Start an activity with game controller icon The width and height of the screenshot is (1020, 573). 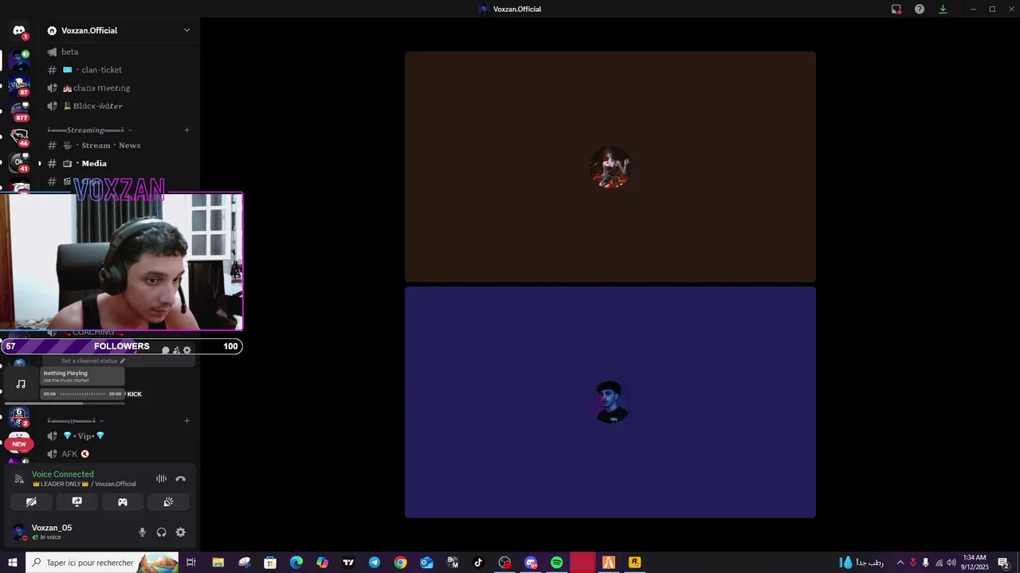(123, 502)
